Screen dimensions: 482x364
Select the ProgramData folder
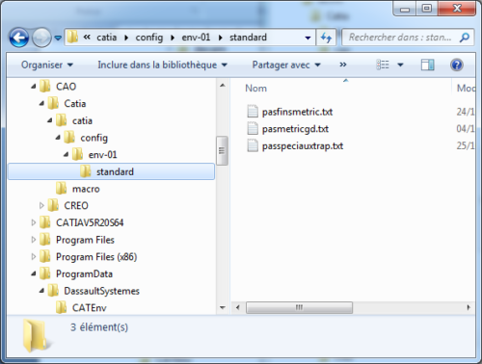pos(84,274)
